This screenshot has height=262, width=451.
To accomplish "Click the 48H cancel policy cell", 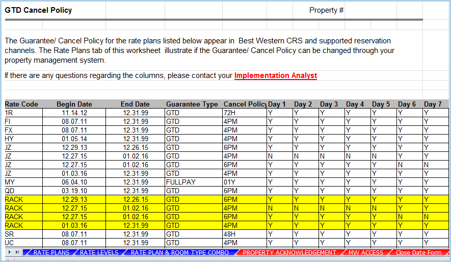I will [x=229, y=234].
